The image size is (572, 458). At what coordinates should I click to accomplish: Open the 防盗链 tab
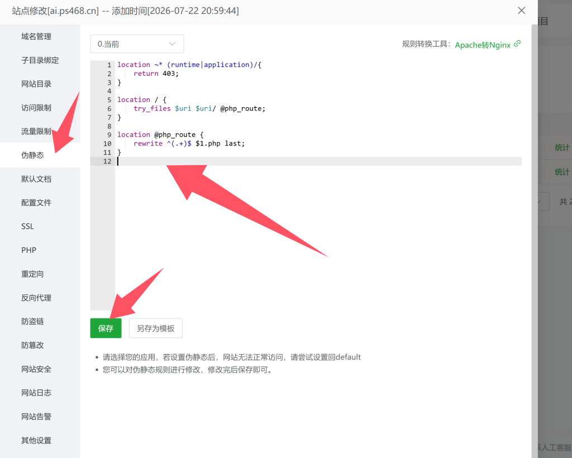click(x=32, y=321)
